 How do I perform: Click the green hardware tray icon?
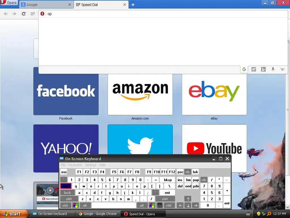click(264, 214)
